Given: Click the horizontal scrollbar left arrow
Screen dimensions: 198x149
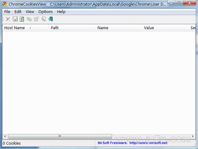Looking at the screenshot, I should tap(5, 136).
